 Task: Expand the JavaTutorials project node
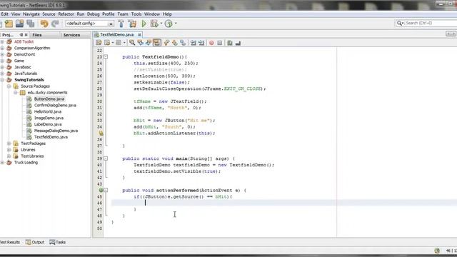coord(2,74)
